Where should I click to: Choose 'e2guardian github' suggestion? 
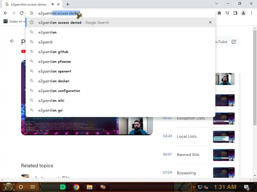(120, 52)
